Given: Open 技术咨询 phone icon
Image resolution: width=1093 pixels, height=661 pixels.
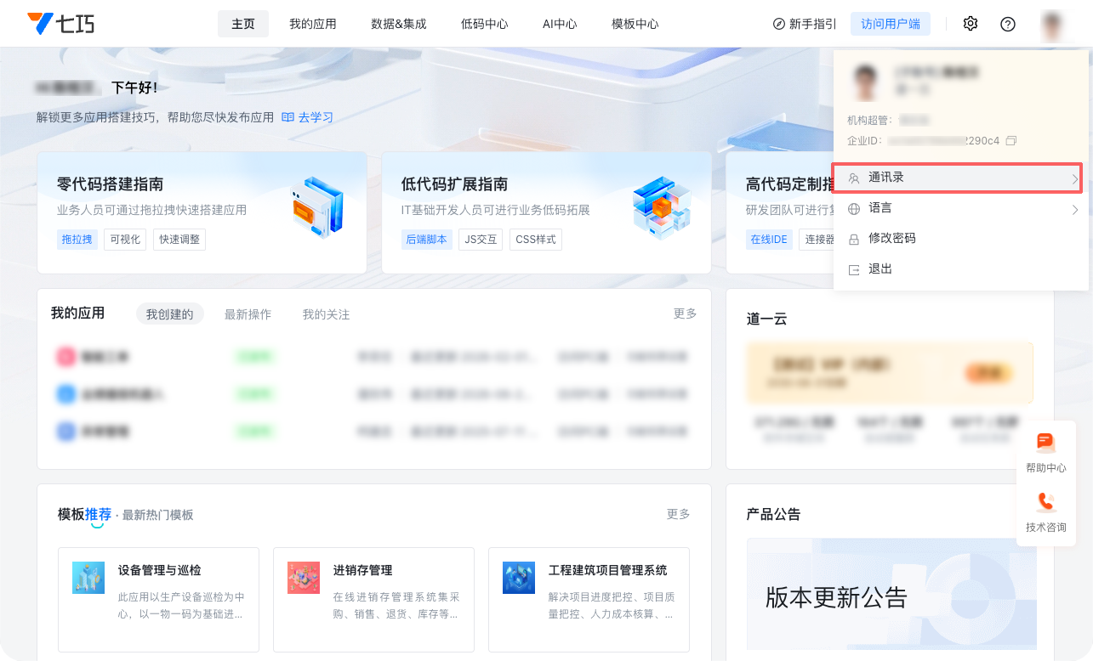Looking at the screenshot, I should [1045, 503].
